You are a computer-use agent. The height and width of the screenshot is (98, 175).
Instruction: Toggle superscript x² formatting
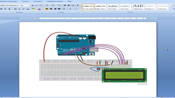[x=24, y=9]
